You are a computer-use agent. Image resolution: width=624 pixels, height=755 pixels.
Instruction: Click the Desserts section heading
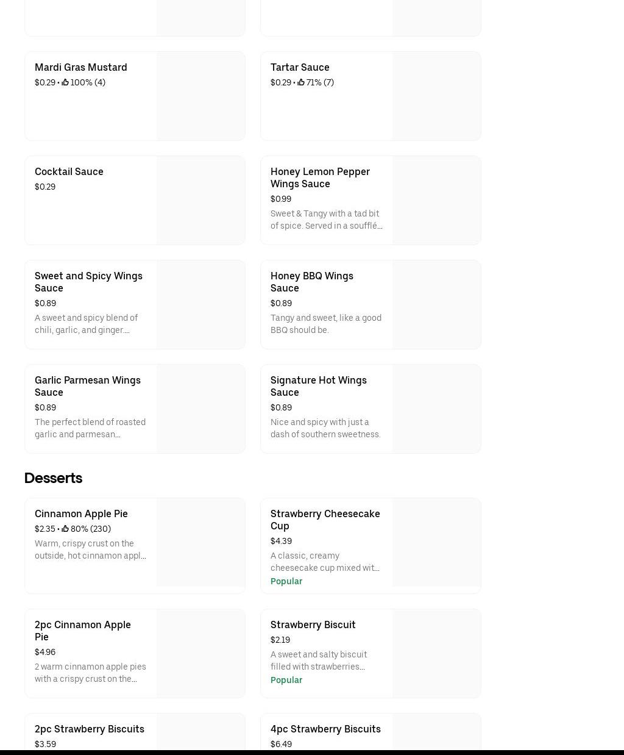point(53,478)
